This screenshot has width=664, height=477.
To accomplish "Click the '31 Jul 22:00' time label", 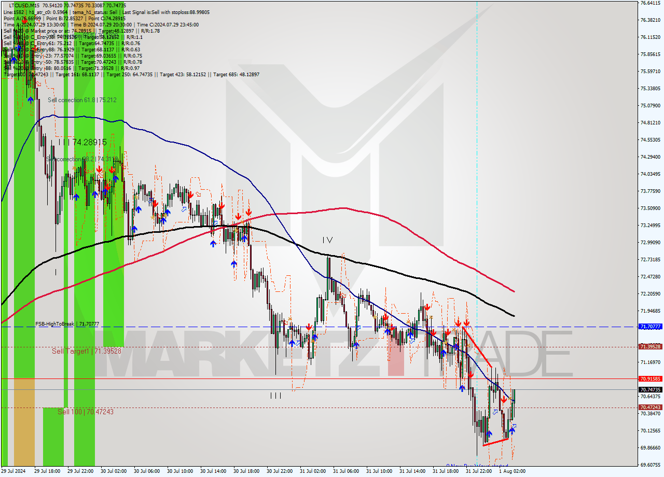I will (x=479, y=471).
